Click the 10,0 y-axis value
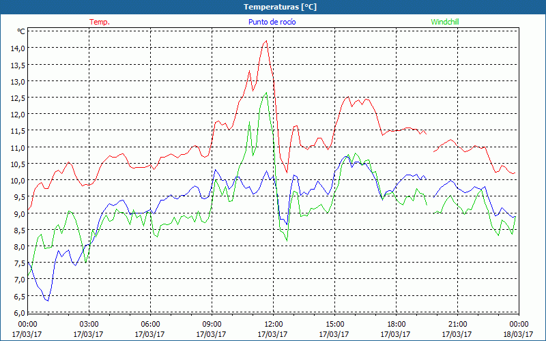The width and height of the screenshot is (546, 341). 18,181
